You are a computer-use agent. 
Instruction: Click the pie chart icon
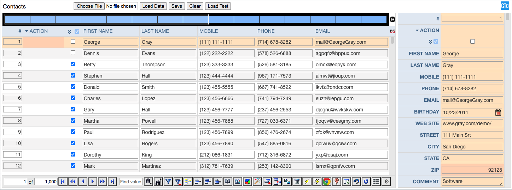[x=248, y=182]
